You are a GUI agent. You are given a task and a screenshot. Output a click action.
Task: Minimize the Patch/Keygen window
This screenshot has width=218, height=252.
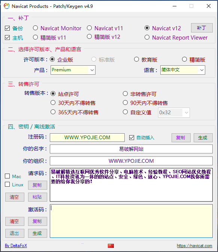coord(175,6)
